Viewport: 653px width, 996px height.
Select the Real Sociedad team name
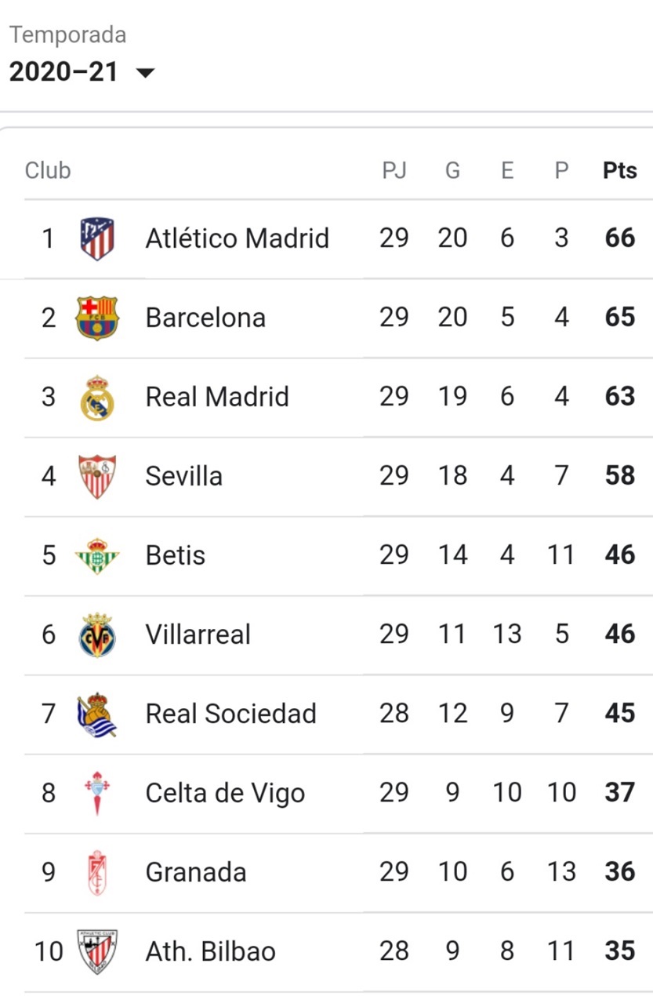coord(230,714)
